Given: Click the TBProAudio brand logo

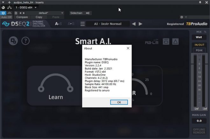Looking at the screenshot, I should point(197,24).
